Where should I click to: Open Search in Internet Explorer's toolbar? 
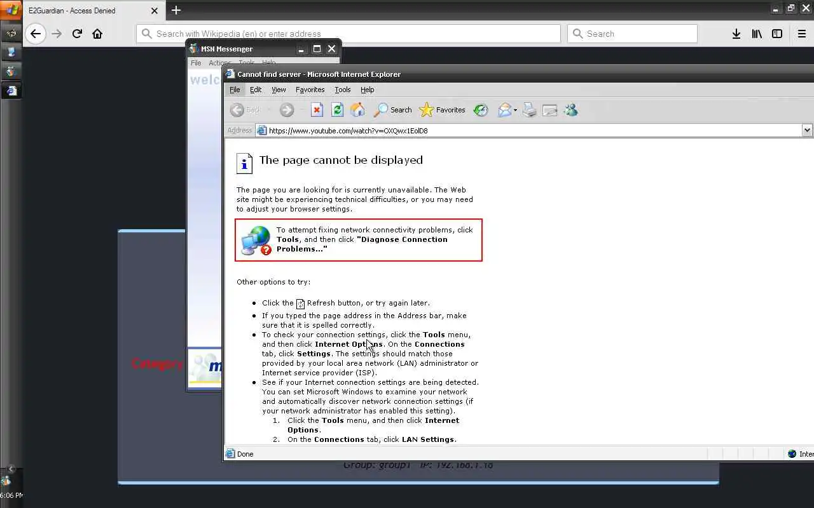point(393,110)
